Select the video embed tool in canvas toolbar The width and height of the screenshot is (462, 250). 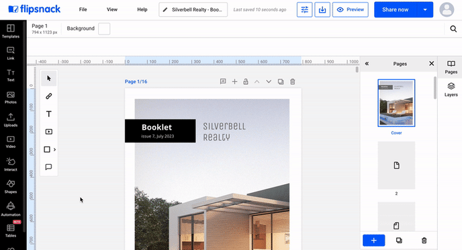click(x=48, y=132)
